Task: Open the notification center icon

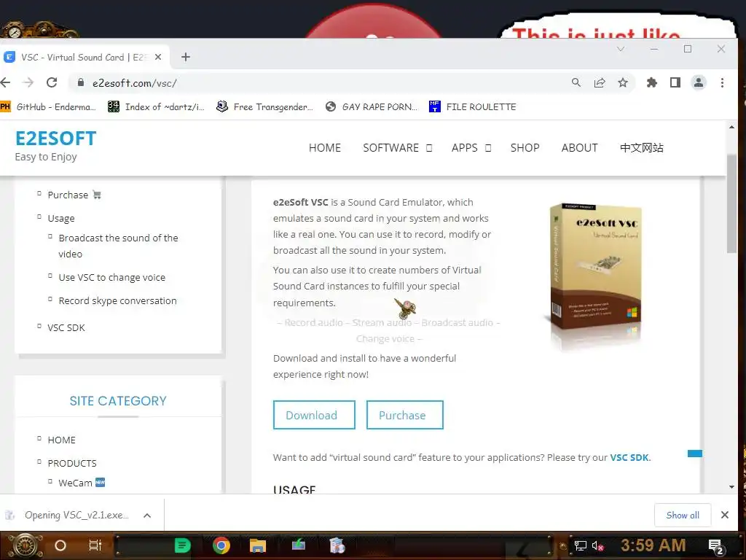Action: [x=717, y=547]
